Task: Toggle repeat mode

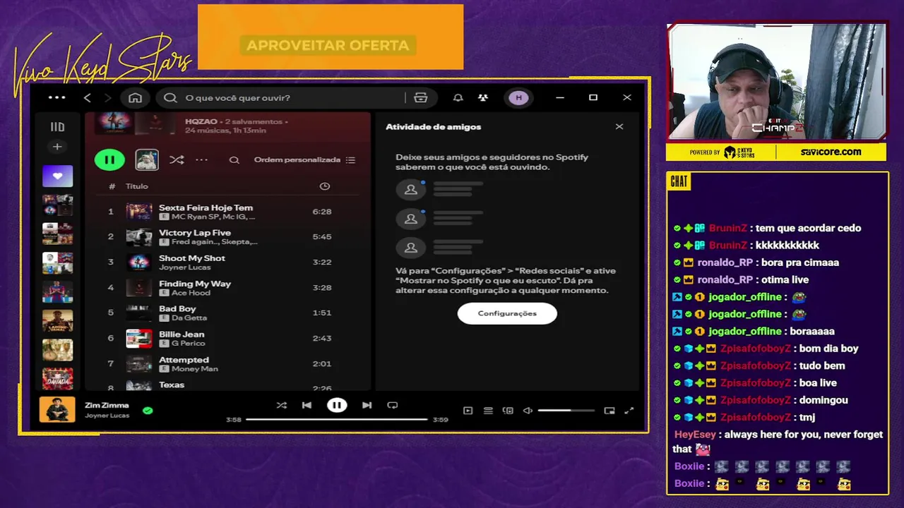Action: click(393, 405)
